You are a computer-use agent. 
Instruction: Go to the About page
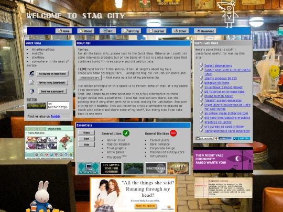pyautogui.click(x=86, y=31)
